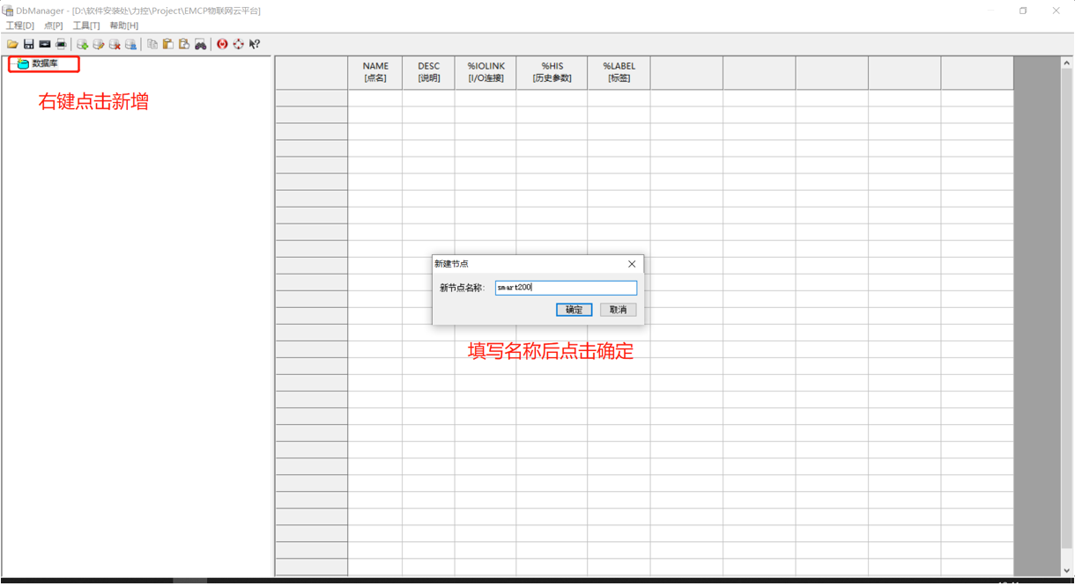Open a project using the folder icon
Image resolution: width=1075 pixels, height=586 pixels.
tap(12, 44)
